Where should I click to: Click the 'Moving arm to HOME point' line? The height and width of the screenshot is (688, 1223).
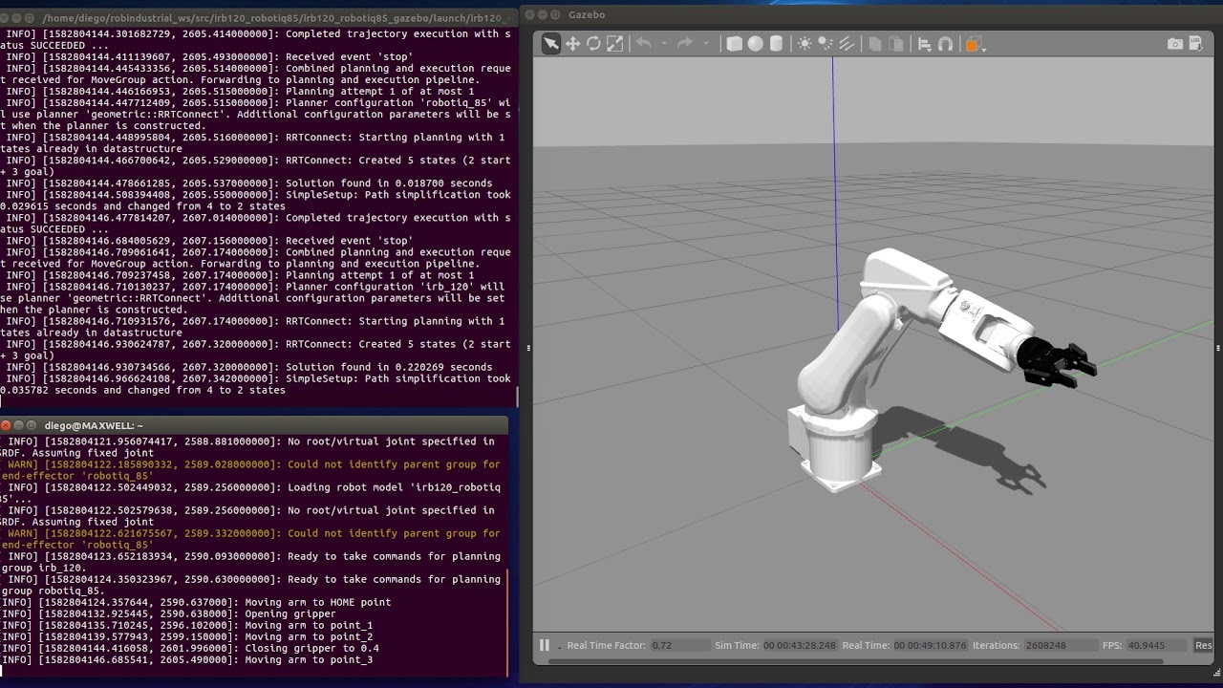[x=196, y=602]
